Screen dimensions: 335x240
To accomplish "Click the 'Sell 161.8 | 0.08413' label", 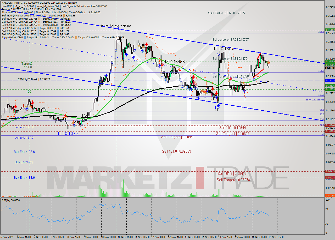I will coord(232,173).
